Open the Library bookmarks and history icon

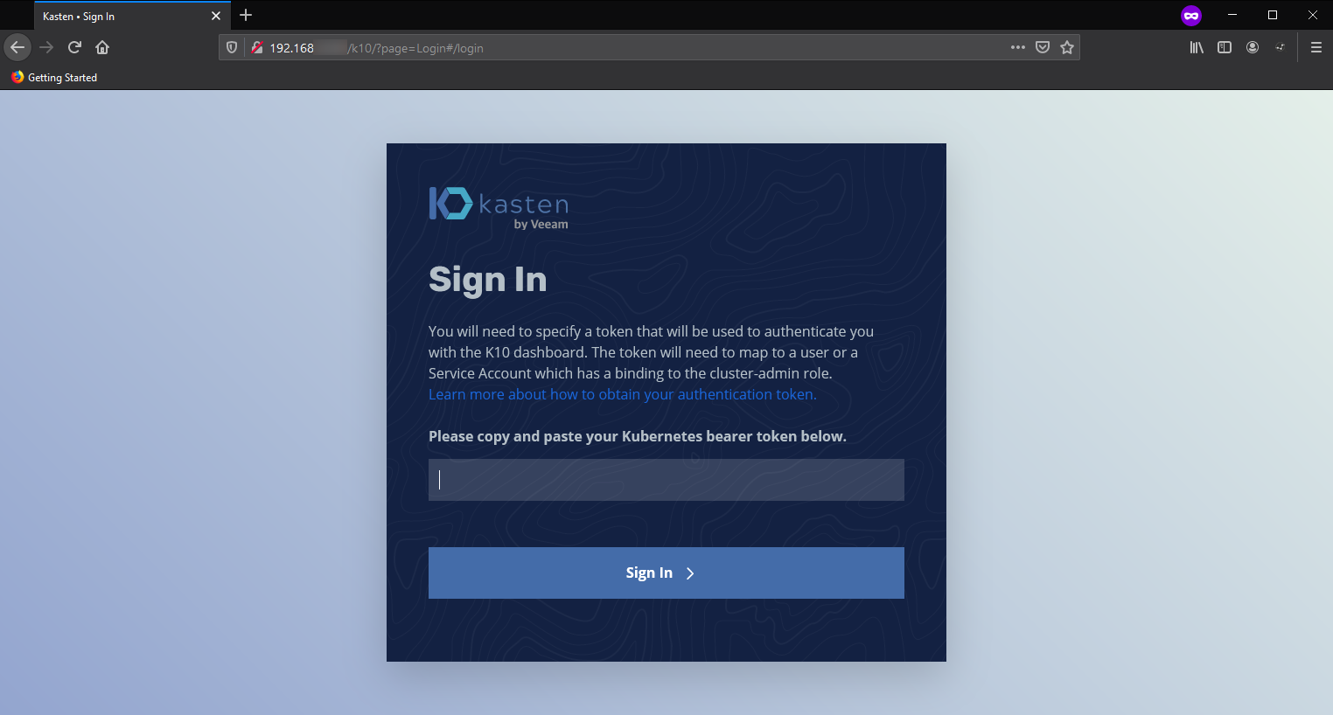[1197, 48]
